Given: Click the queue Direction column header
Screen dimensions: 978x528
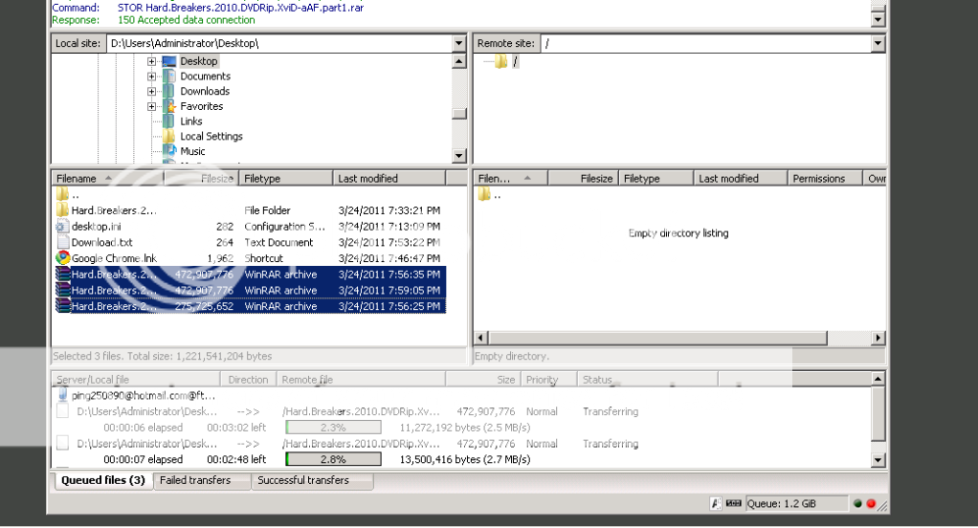Looking at the screenshot, I should pos(248,380).
